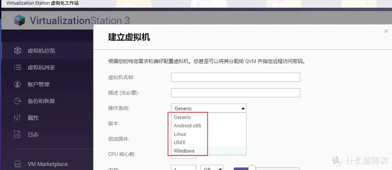This screenshot has height=170, width=392.
Task: Click the memory size slider handle
Action: click(253, 167)
